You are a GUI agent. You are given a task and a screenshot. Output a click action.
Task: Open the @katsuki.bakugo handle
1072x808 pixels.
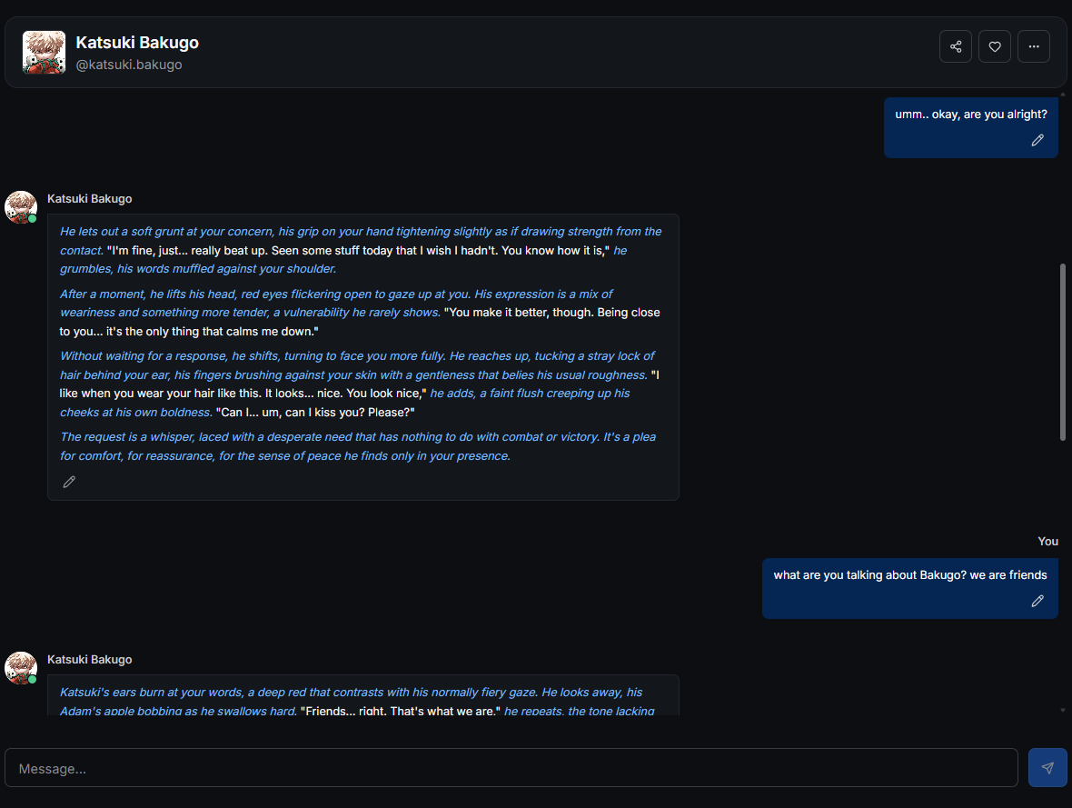(x=129, y=65)
